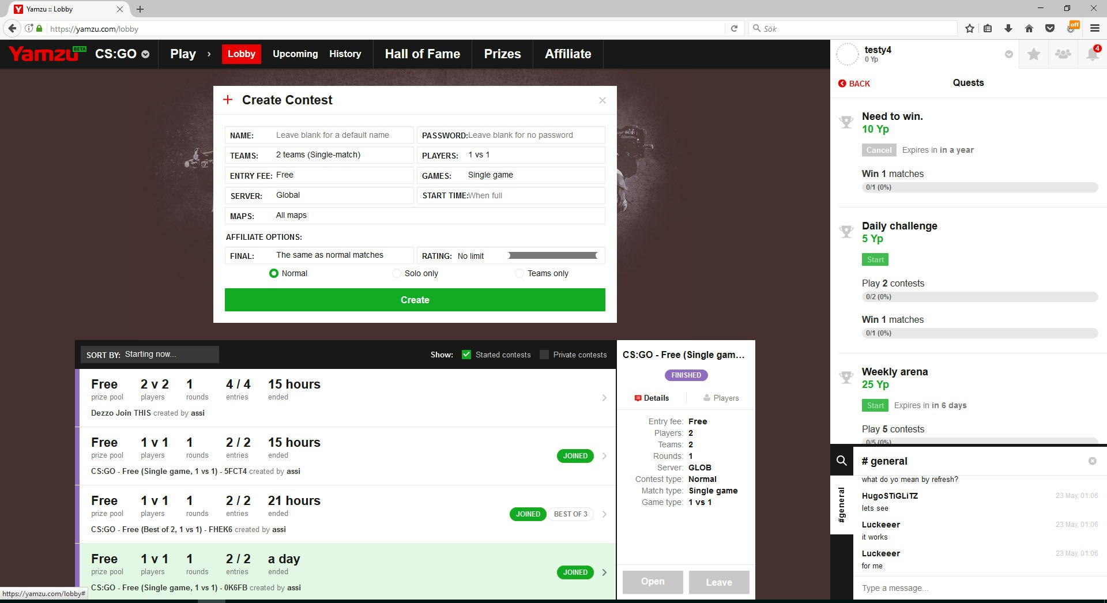
Task: Click testy4 profile avatar
Action: coord(848,54)
